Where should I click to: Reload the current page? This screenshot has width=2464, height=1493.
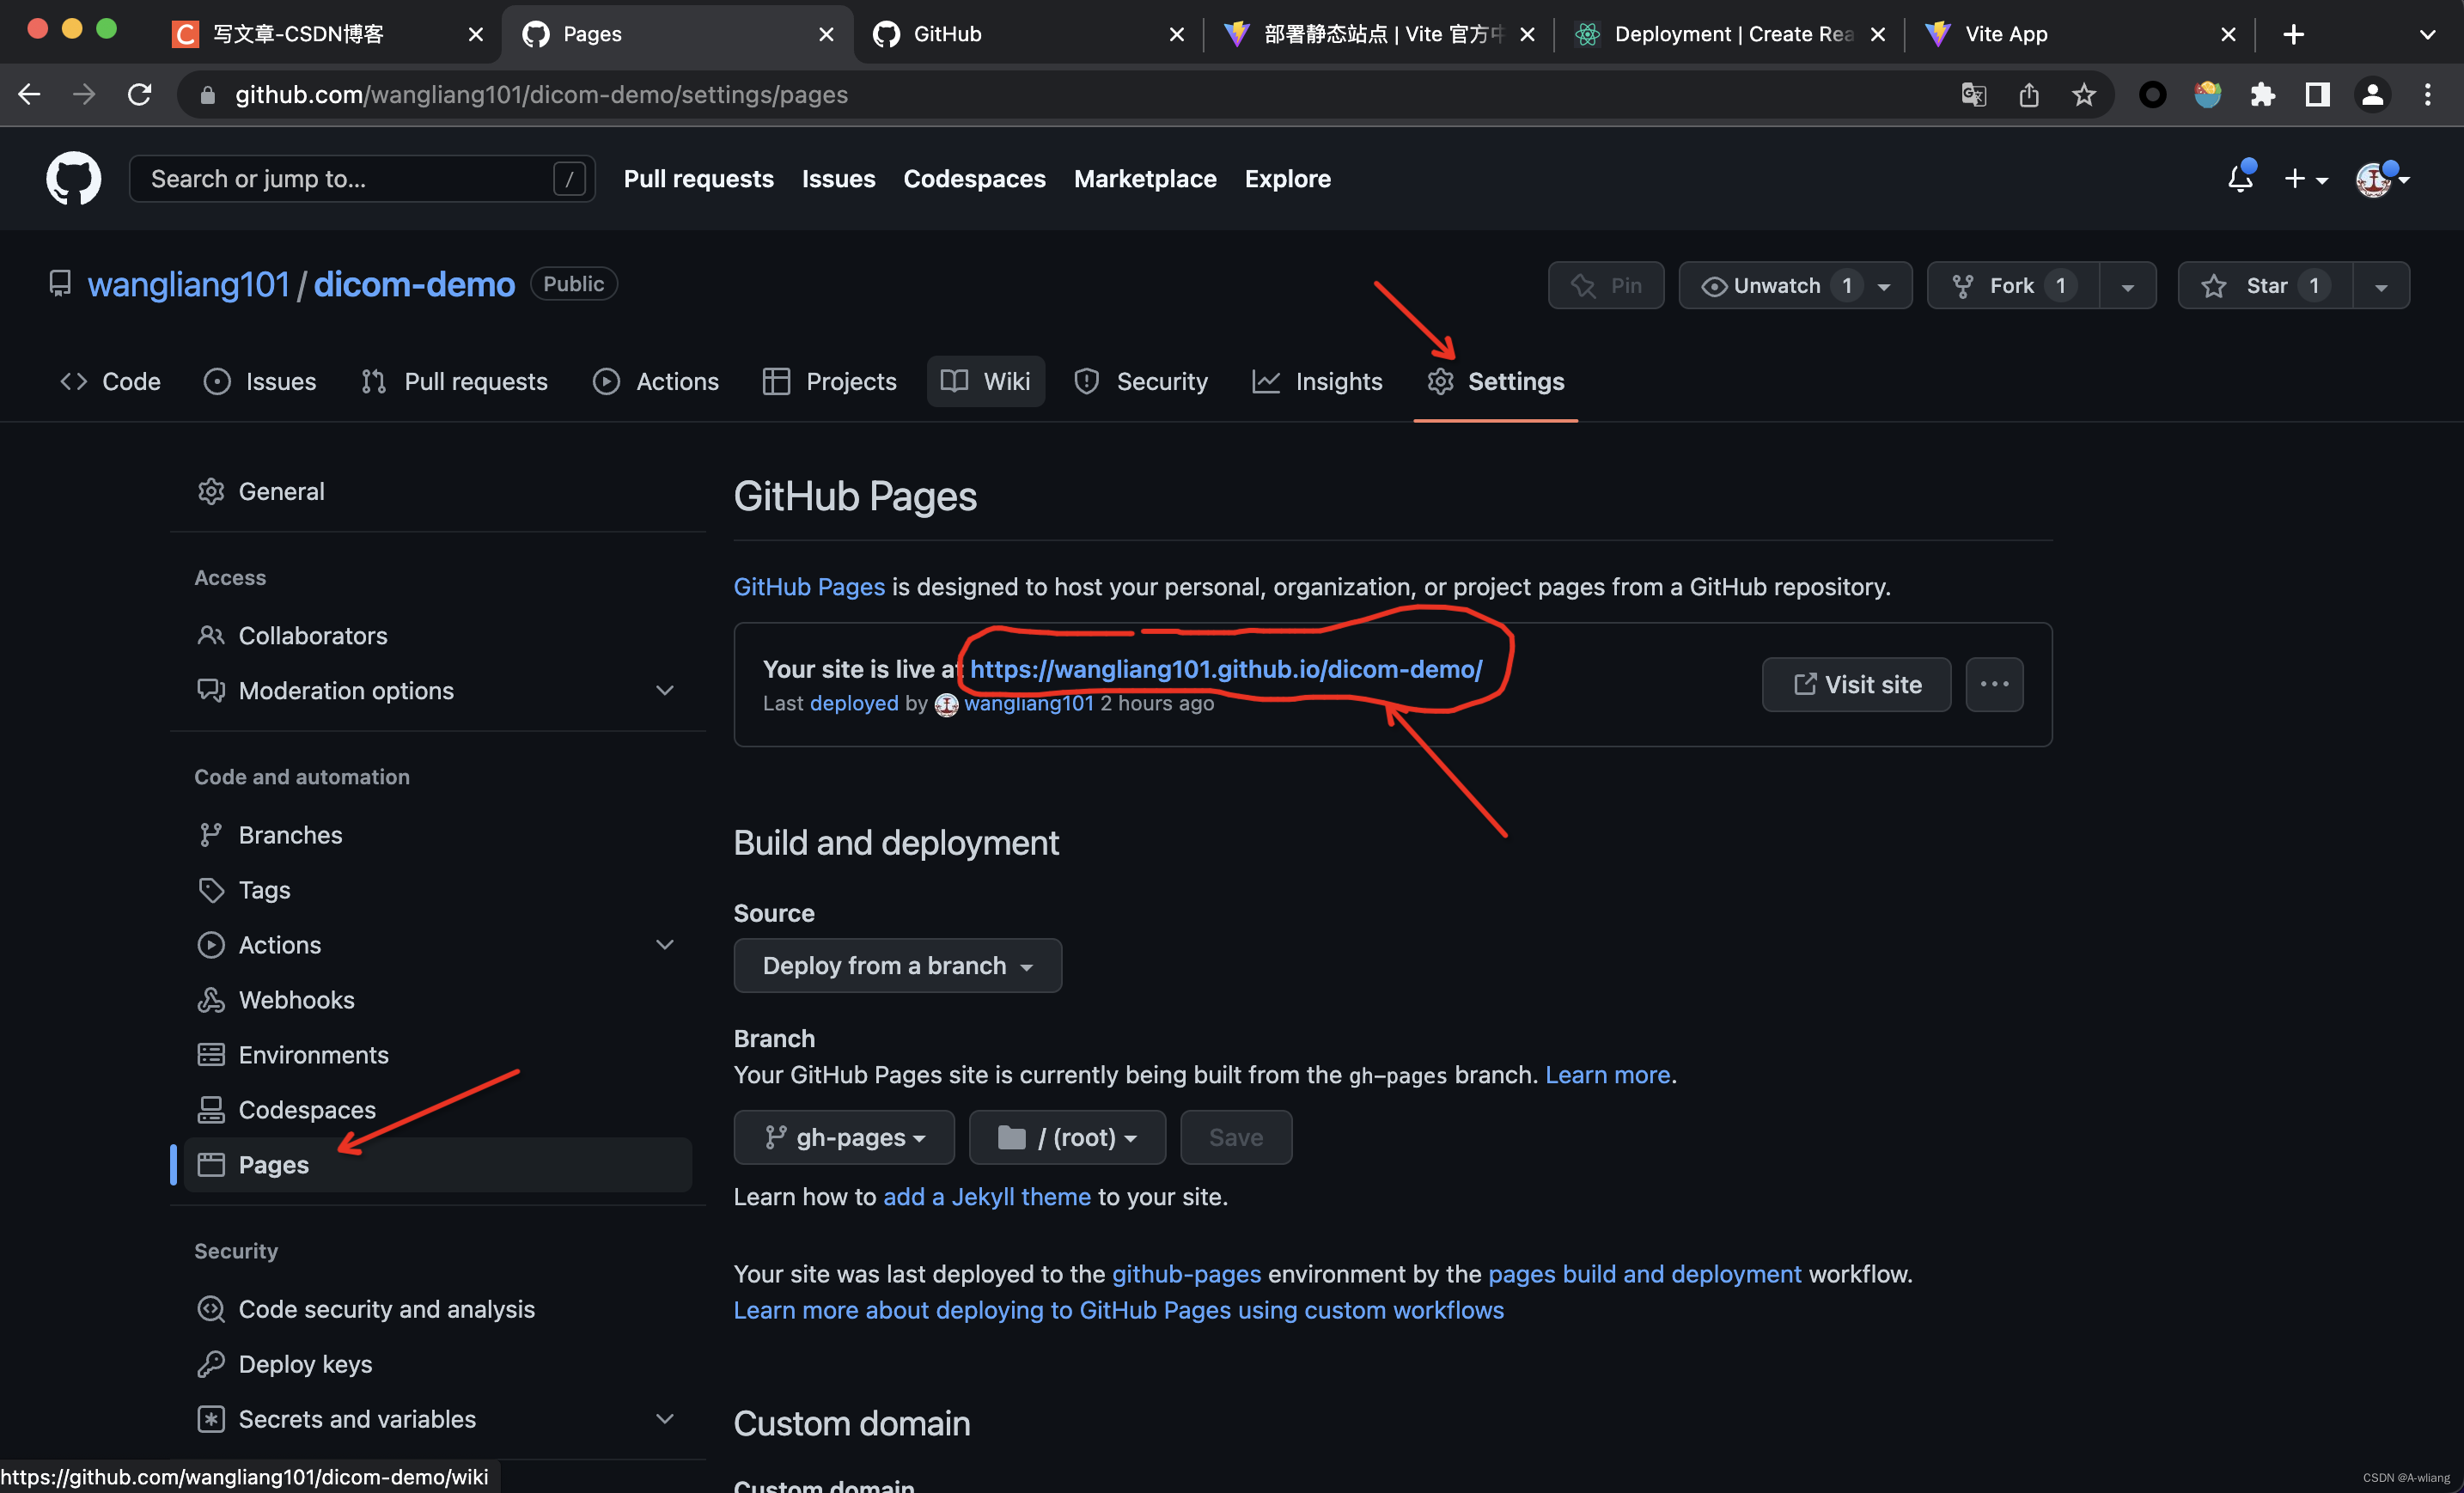(140, 95)
